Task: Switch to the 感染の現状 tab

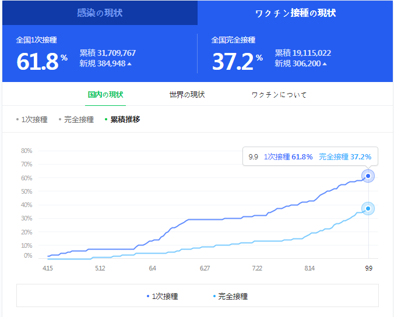Action: (100, 13)
